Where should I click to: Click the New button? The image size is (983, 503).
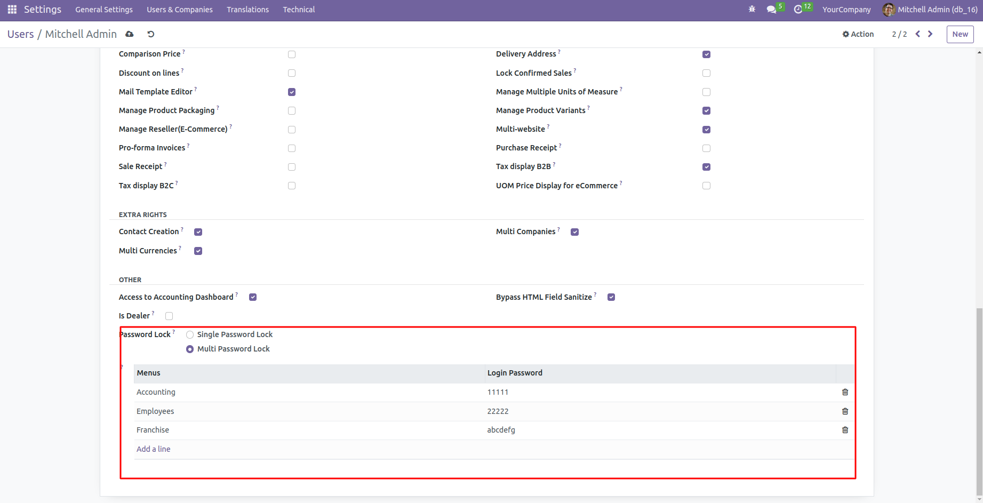[960, 34]
